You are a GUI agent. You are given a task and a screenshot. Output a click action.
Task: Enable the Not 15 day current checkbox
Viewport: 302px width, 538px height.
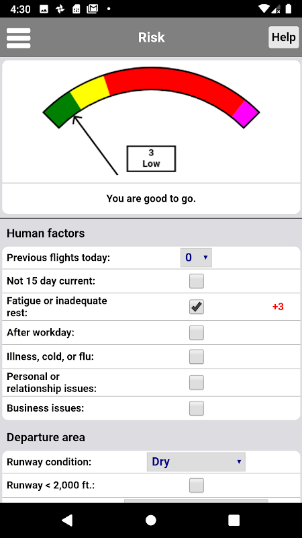[197, 281]
